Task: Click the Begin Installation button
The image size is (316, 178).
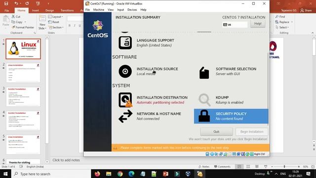Action: tap(252, 132)
